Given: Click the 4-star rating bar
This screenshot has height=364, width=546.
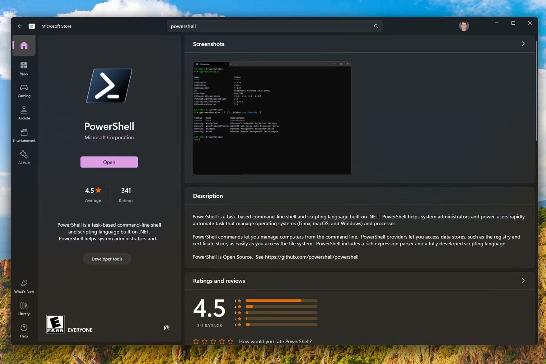Looking at the screenshot, I should tap(281, 307).
